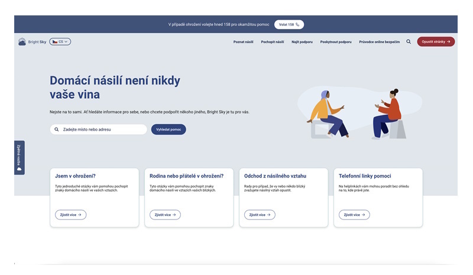Select Poskytnout podporu in navigation

pyautogui.click(x=336, y=42)
